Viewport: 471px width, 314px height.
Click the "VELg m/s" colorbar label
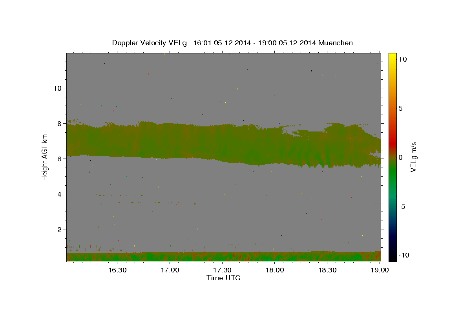[x=413, y=157]
